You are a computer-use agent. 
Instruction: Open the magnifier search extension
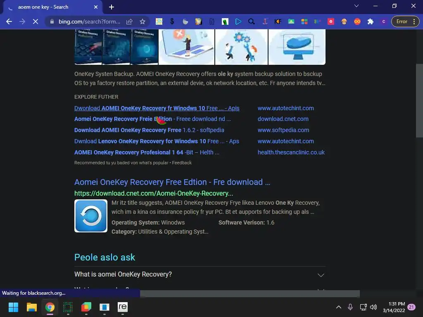(x=252, y=21)
